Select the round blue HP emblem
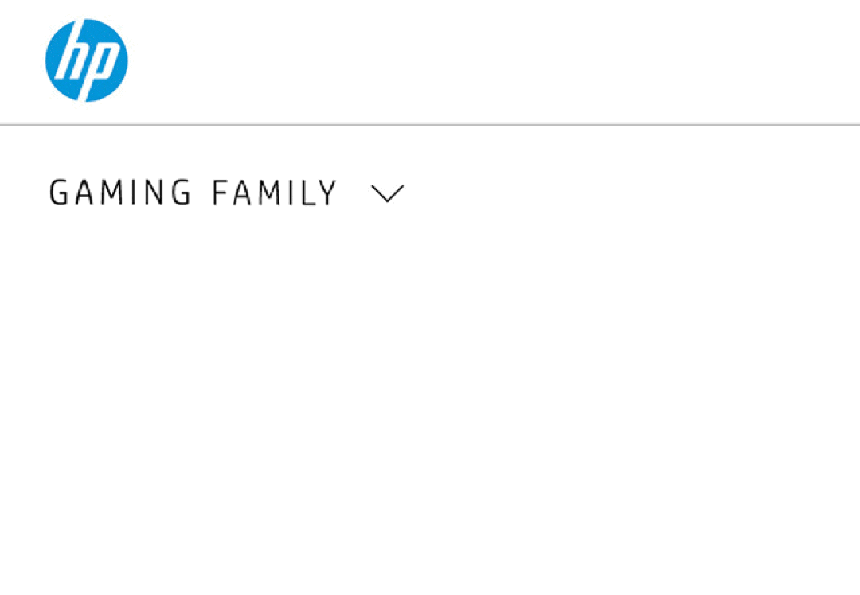 point(86,60)
